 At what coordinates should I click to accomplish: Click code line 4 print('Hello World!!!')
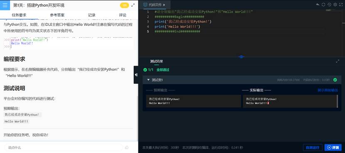(x=177, y=27)
